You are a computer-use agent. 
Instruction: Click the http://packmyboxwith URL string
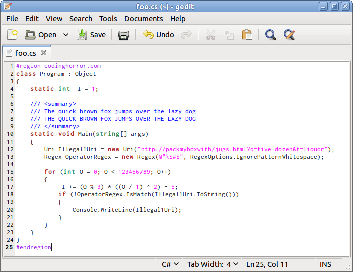click(x=233, y=149)
